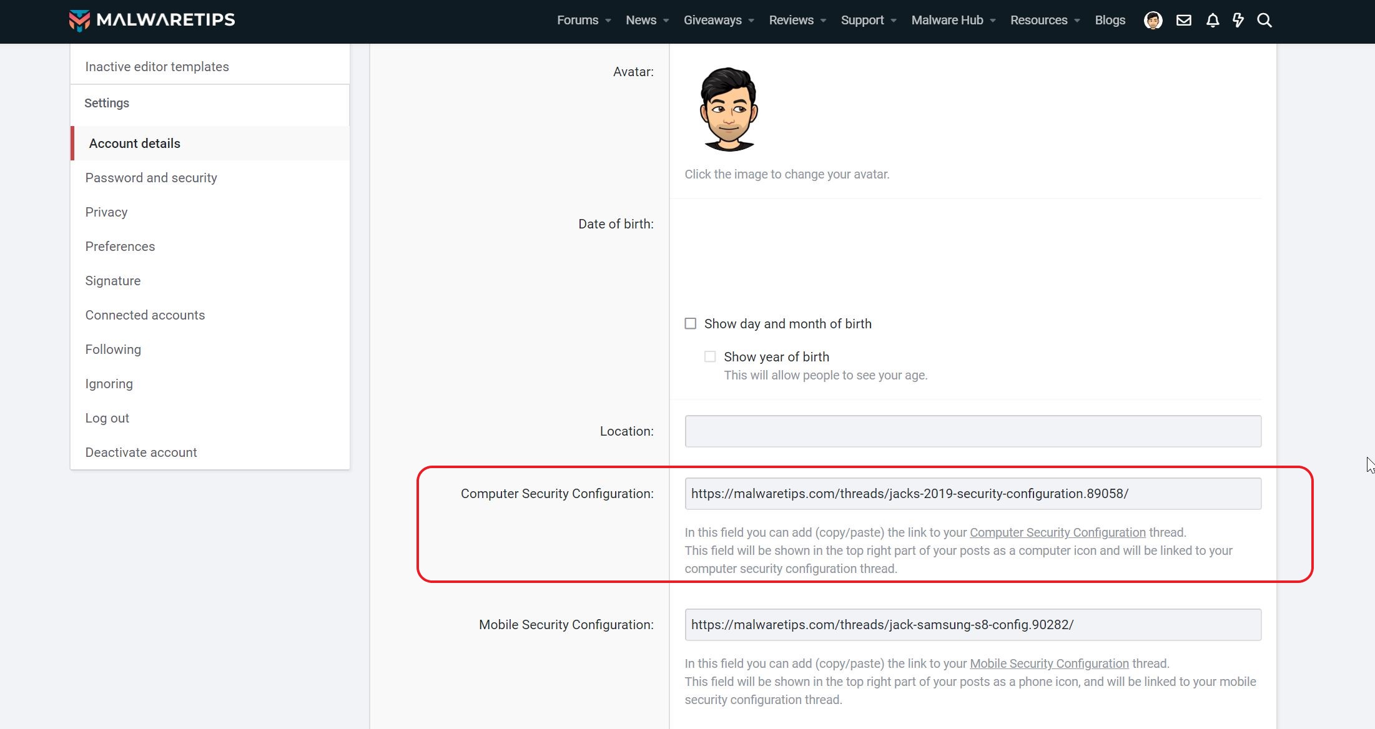Expand the Giveaways dropdown menu
1375x729 pixels.
tap(718, 21)
